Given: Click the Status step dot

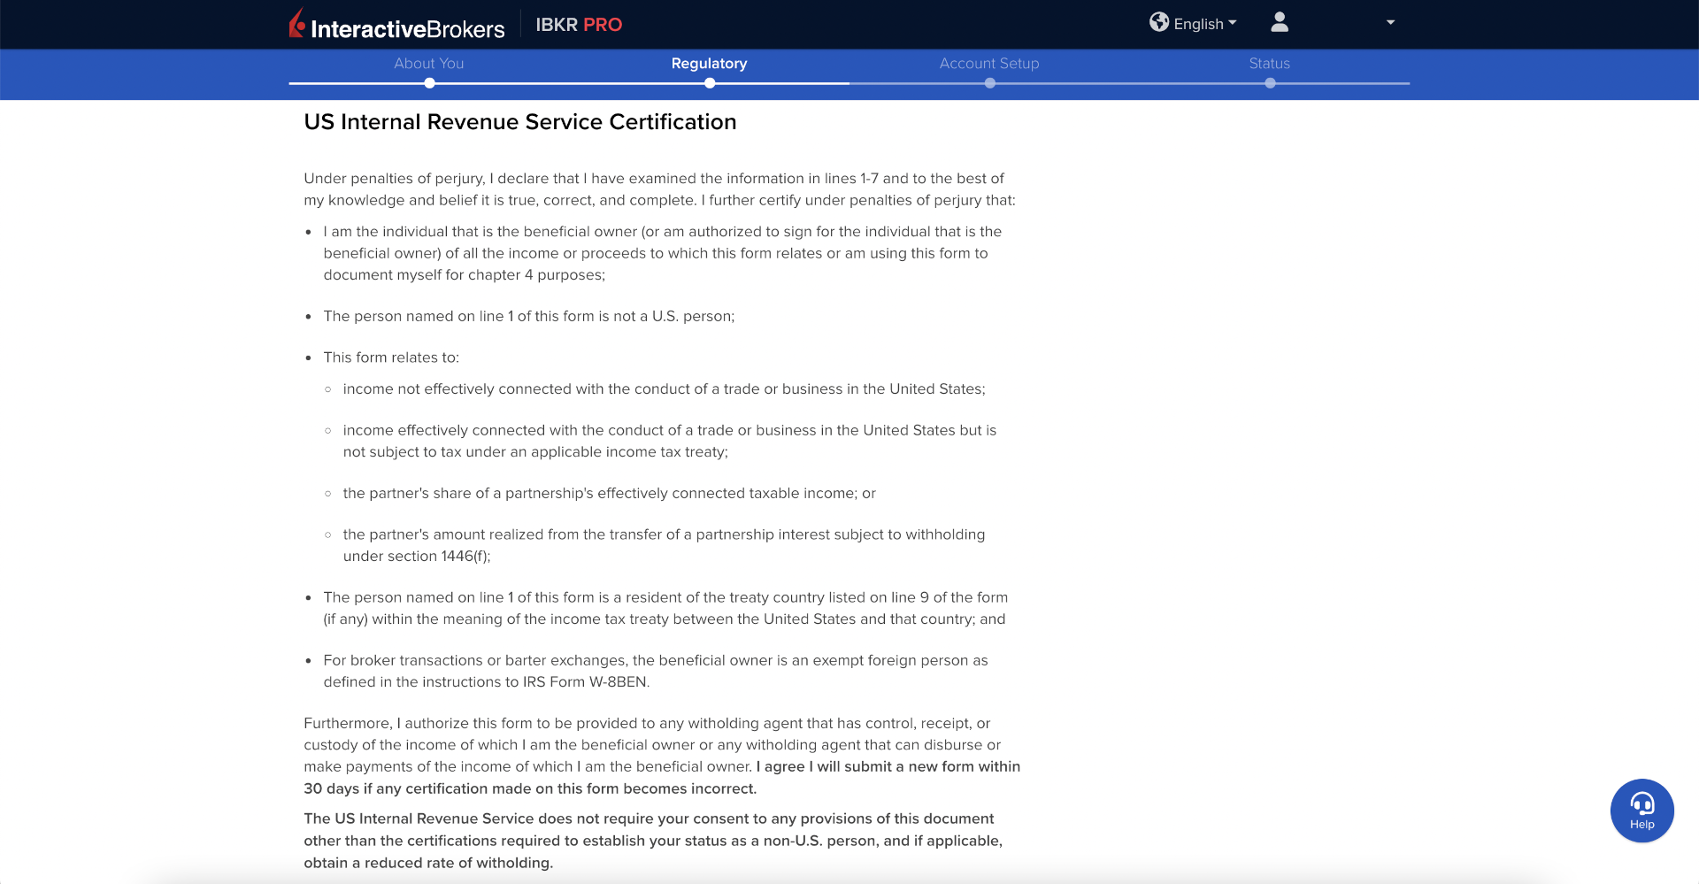Looking at the screenshot, I should coord(1270,83).
